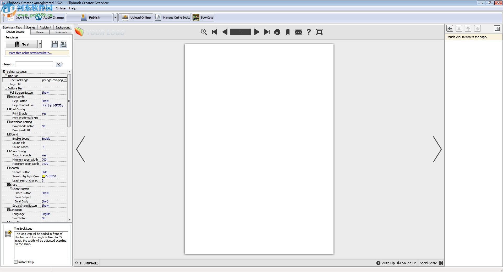The height and width of the screenshot is (272, 503).
Task: Switch to the Theme tab
Action: pos(40,32)
